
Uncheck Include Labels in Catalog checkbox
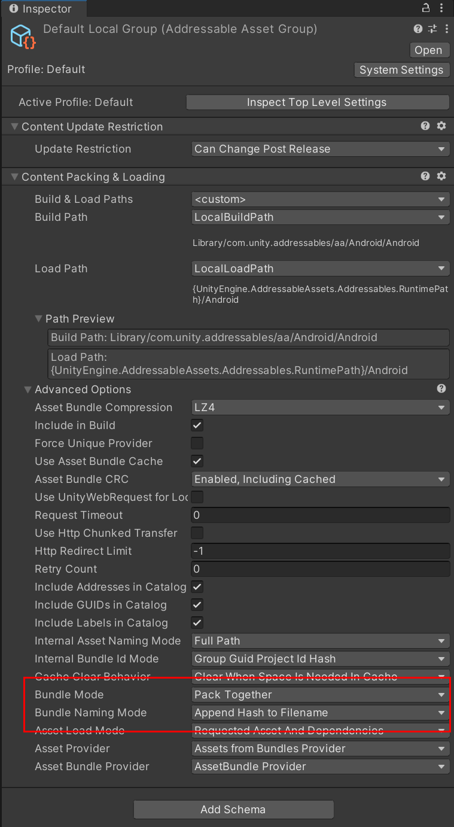197,623
